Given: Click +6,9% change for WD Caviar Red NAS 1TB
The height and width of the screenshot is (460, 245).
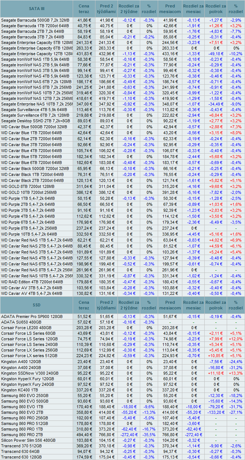Looking at the screenshot, I should [x=235, y=240].
